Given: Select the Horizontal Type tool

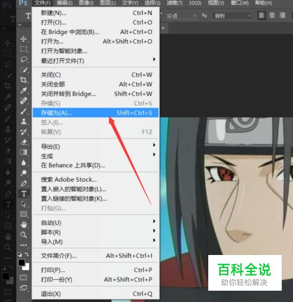Looking at the screenshot, I should pos(24,193).
